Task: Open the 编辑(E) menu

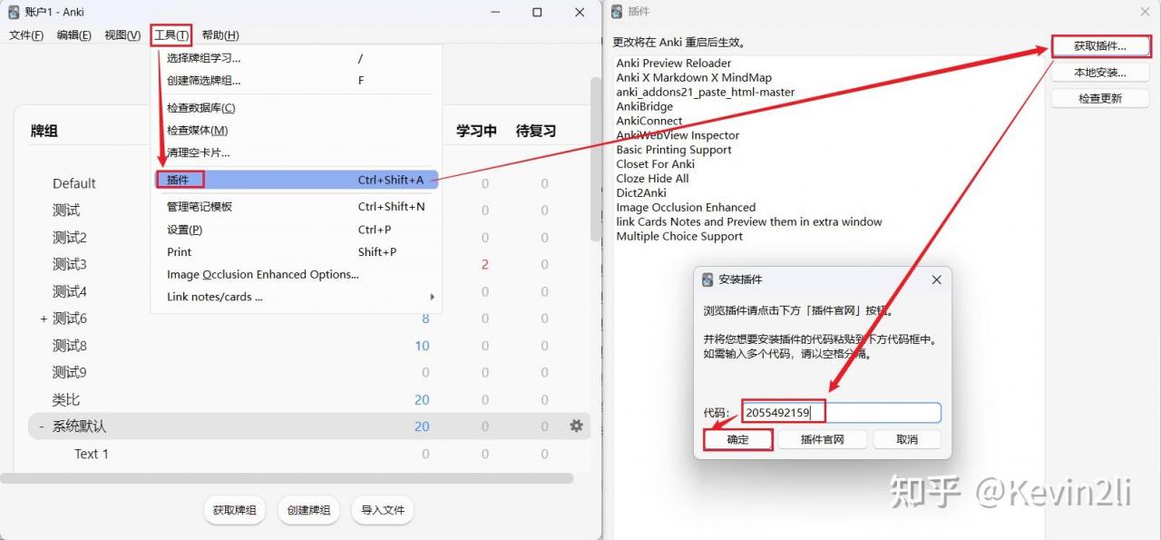Action: pos(73,35)
